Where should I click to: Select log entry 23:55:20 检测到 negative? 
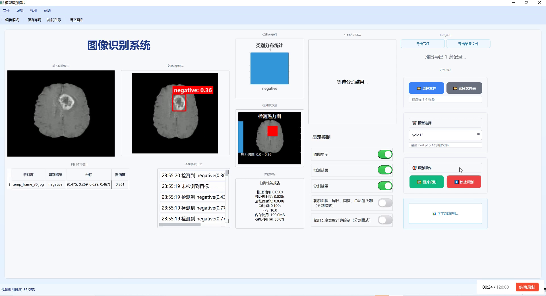point(193,176)
